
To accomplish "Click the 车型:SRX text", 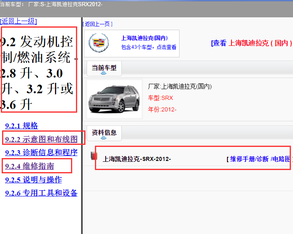I will point(161,98).
